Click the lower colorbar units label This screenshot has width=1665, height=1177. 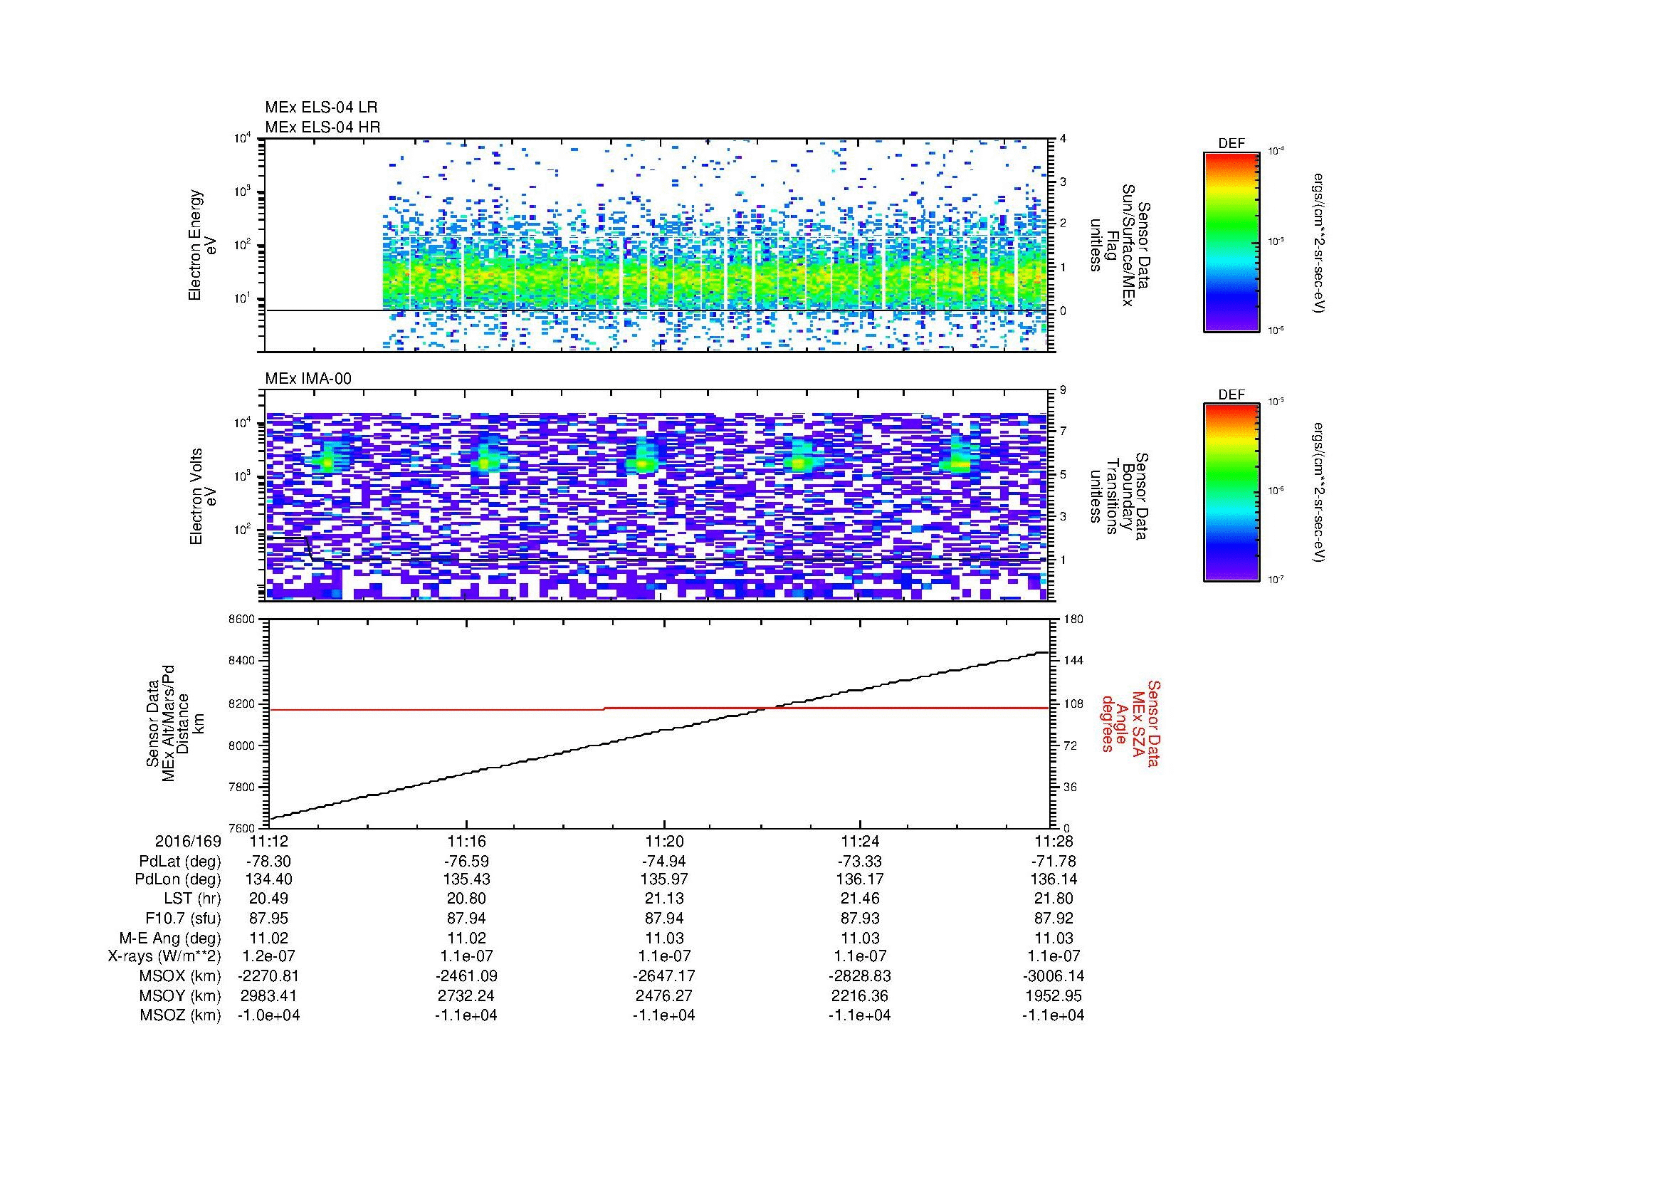(x=1320, y=493)
